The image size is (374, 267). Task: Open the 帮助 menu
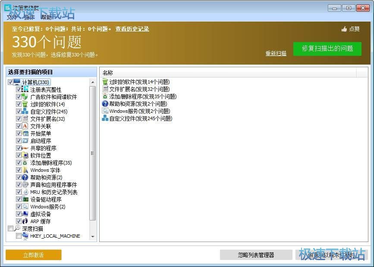[46, 17]
